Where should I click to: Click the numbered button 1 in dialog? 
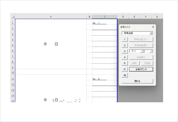pos(125,39)
